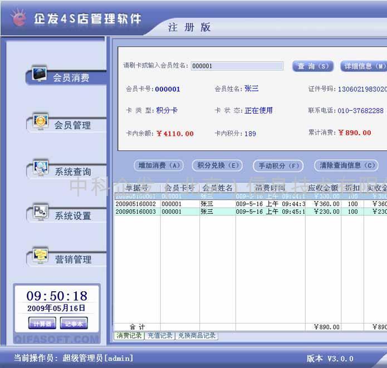Select the row with 单据号 200905160002
Image resolution: width=387 pixels, height=368 pixels.
(137, 204)
